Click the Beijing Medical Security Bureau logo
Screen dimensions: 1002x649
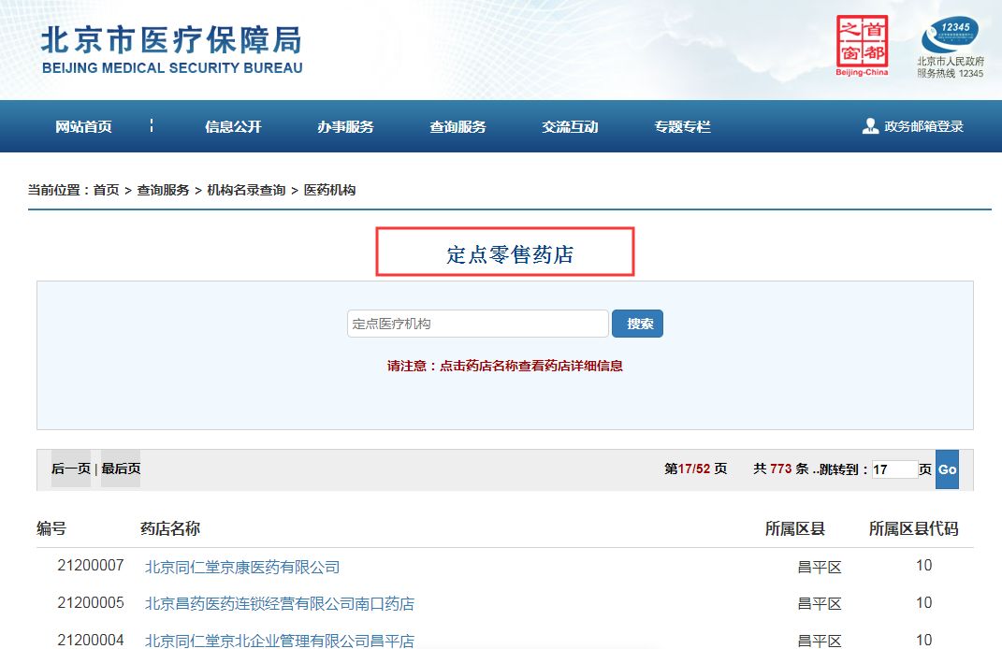(x=172, y=50)
